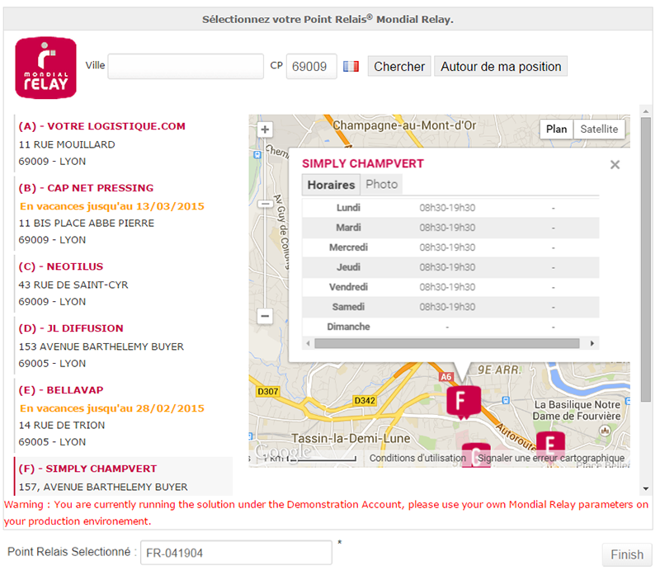Click the Dimanche opening hours row
This screenshot has width=660, height=575.
coord(450,327)
